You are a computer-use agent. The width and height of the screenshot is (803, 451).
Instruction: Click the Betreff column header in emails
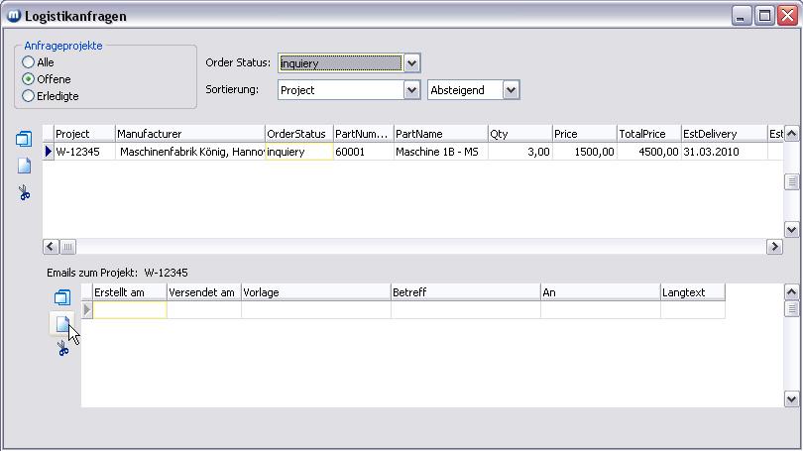464,292
